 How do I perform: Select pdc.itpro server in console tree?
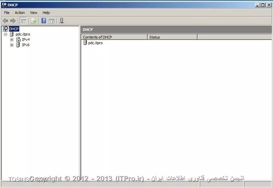point(23,34)
